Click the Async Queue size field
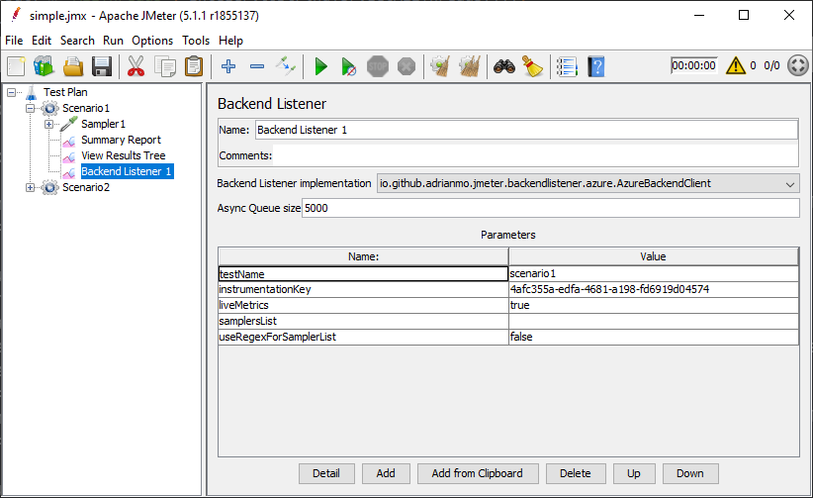Image resolution: width=813 pixels, height=498 pixels. pos(550,208)
